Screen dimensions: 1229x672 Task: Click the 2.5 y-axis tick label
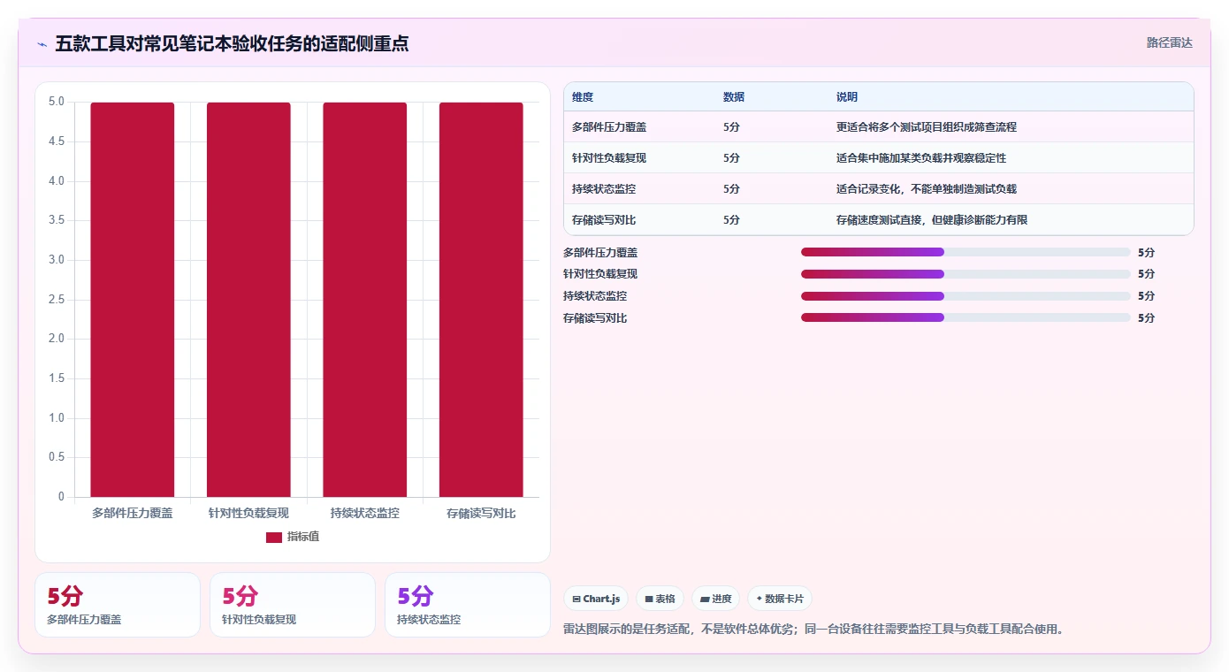pos(57,300)
